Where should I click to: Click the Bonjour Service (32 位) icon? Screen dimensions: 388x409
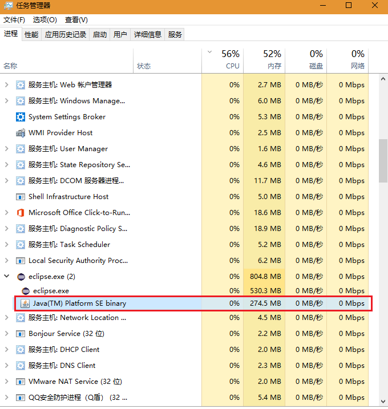[x=21, y=334]
